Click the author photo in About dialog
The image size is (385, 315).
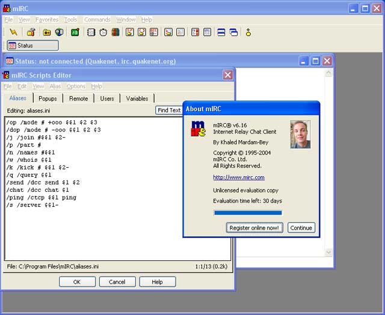pyautogui.click(x=300, y=135)
